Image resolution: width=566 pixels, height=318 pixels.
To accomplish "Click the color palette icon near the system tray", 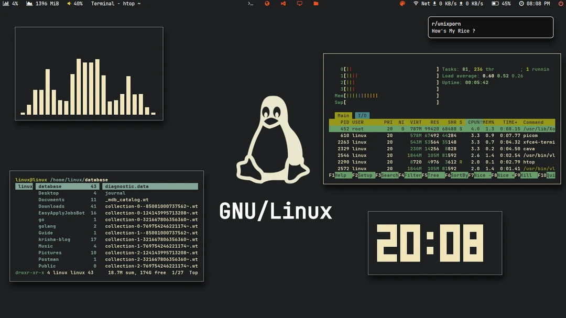I will pyautogui.click(x=401, y=3).
